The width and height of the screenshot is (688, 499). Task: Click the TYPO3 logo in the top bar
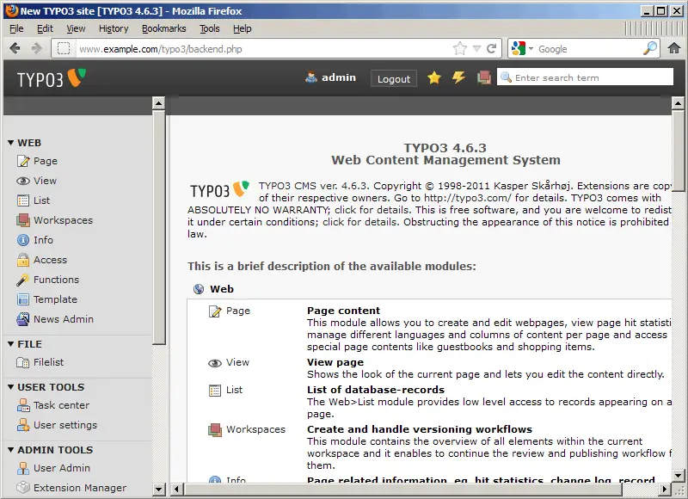52,78
